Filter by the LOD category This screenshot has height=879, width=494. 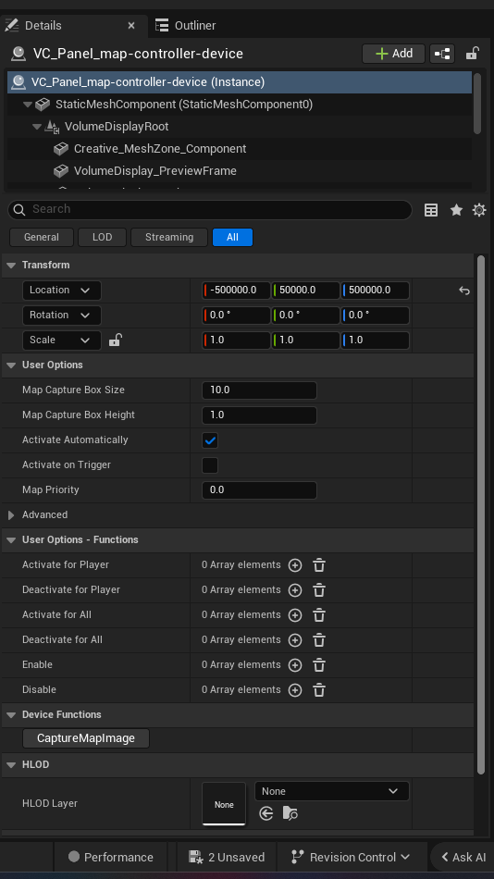point(102,237)
